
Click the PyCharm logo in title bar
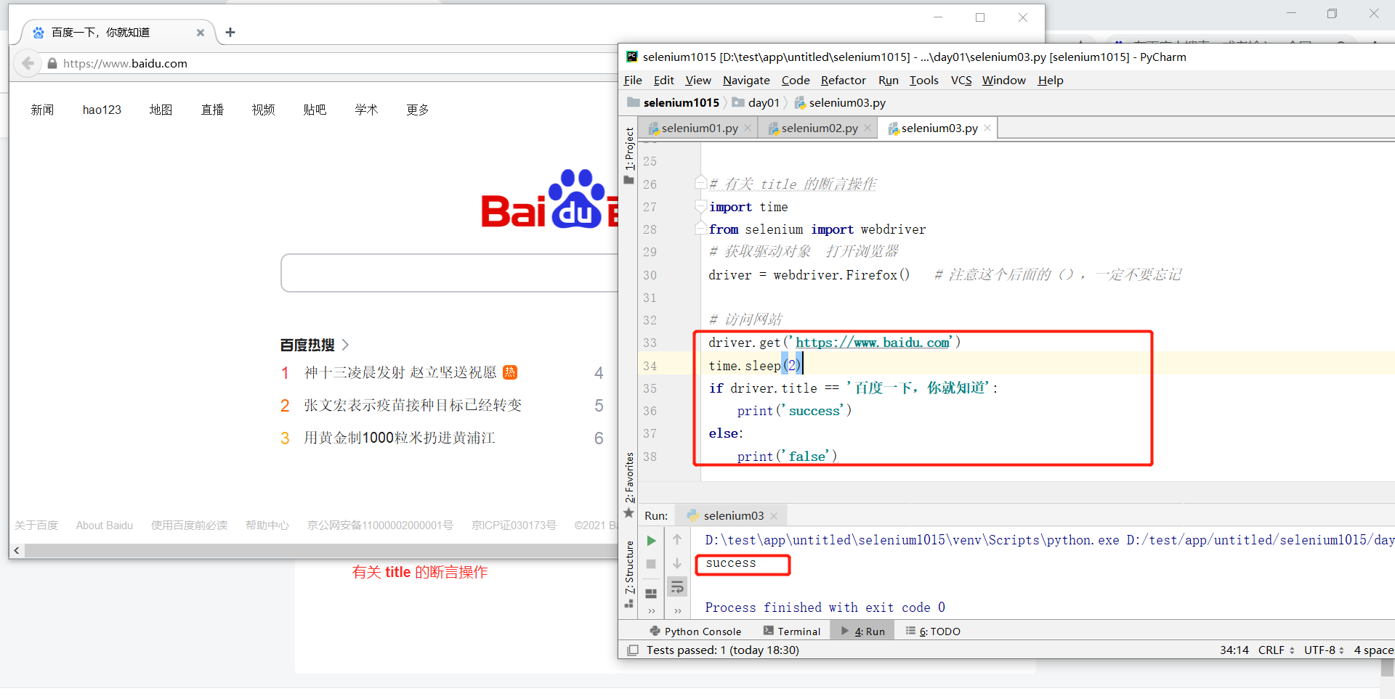click(632, 57)
